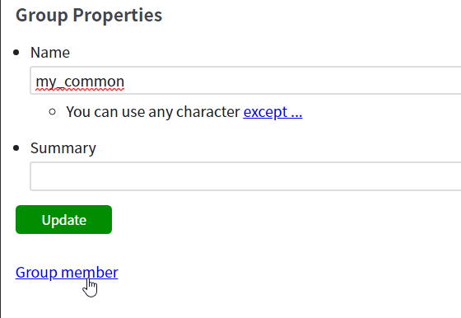Click the "You can use any character" hint

coord(153,112)
